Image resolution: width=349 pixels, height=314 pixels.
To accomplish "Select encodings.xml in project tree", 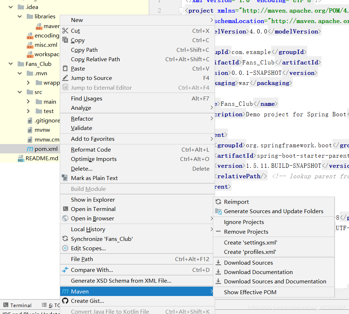I will (43, 36).
